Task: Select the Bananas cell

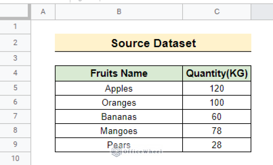Action: point(119,116)
